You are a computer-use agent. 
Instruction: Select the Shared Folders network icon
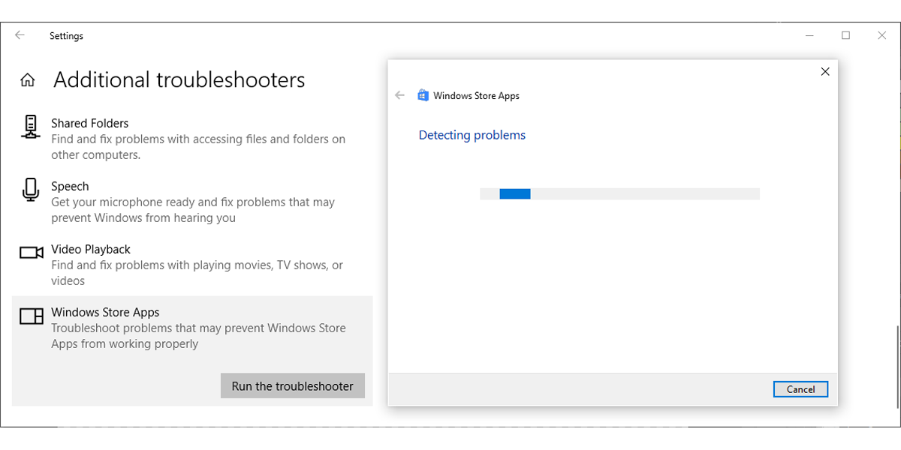click(x=30, y=127)
